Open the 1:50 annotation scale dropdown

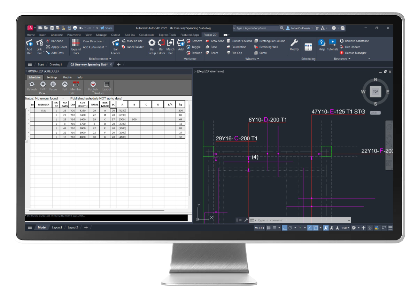tap(345, 228)
